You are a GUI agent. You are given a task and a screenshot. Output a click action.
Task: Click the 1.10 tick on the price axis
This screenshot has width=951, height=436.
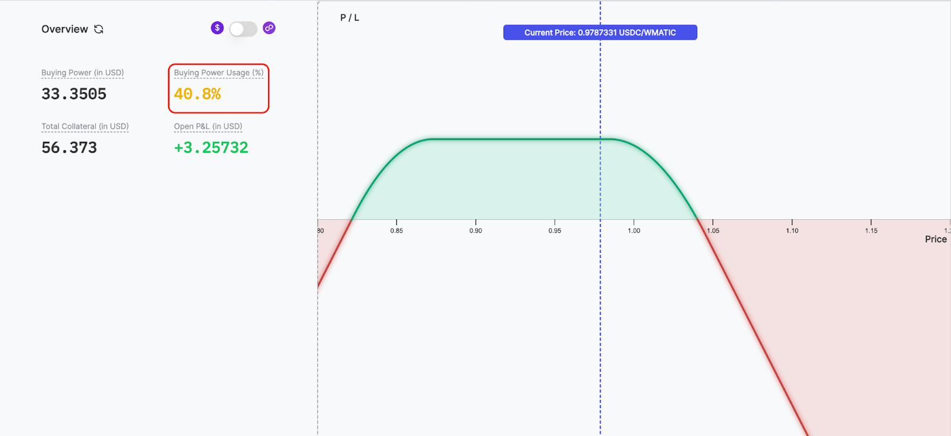(x=792, y=230)
